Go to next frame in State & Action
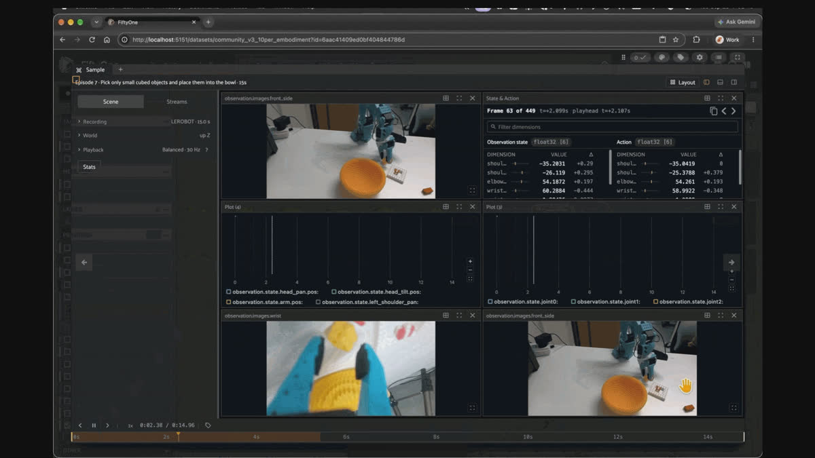The width and height of the screenshot is (815, 458). coord(733,111)
